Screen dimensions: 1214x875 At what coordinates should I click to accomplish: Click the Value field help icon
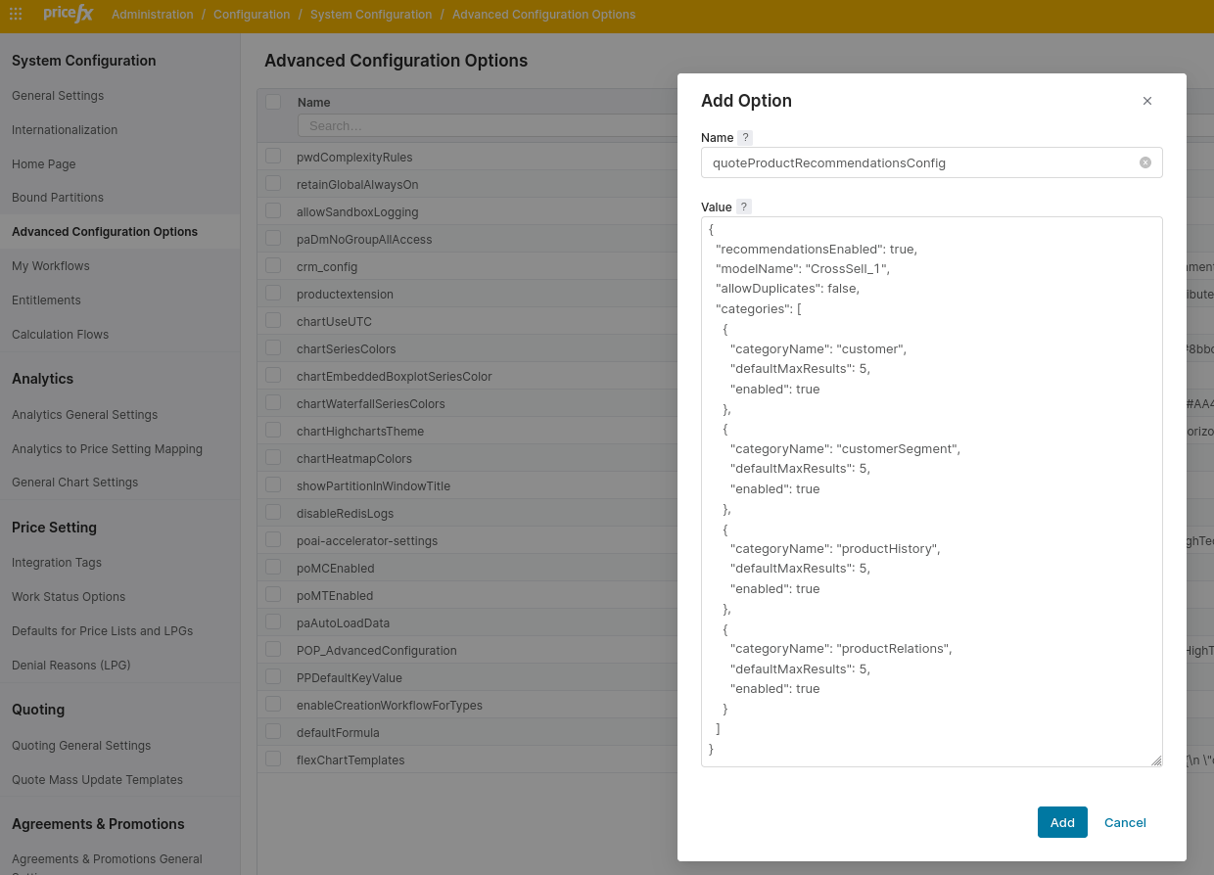coord(744,207)
